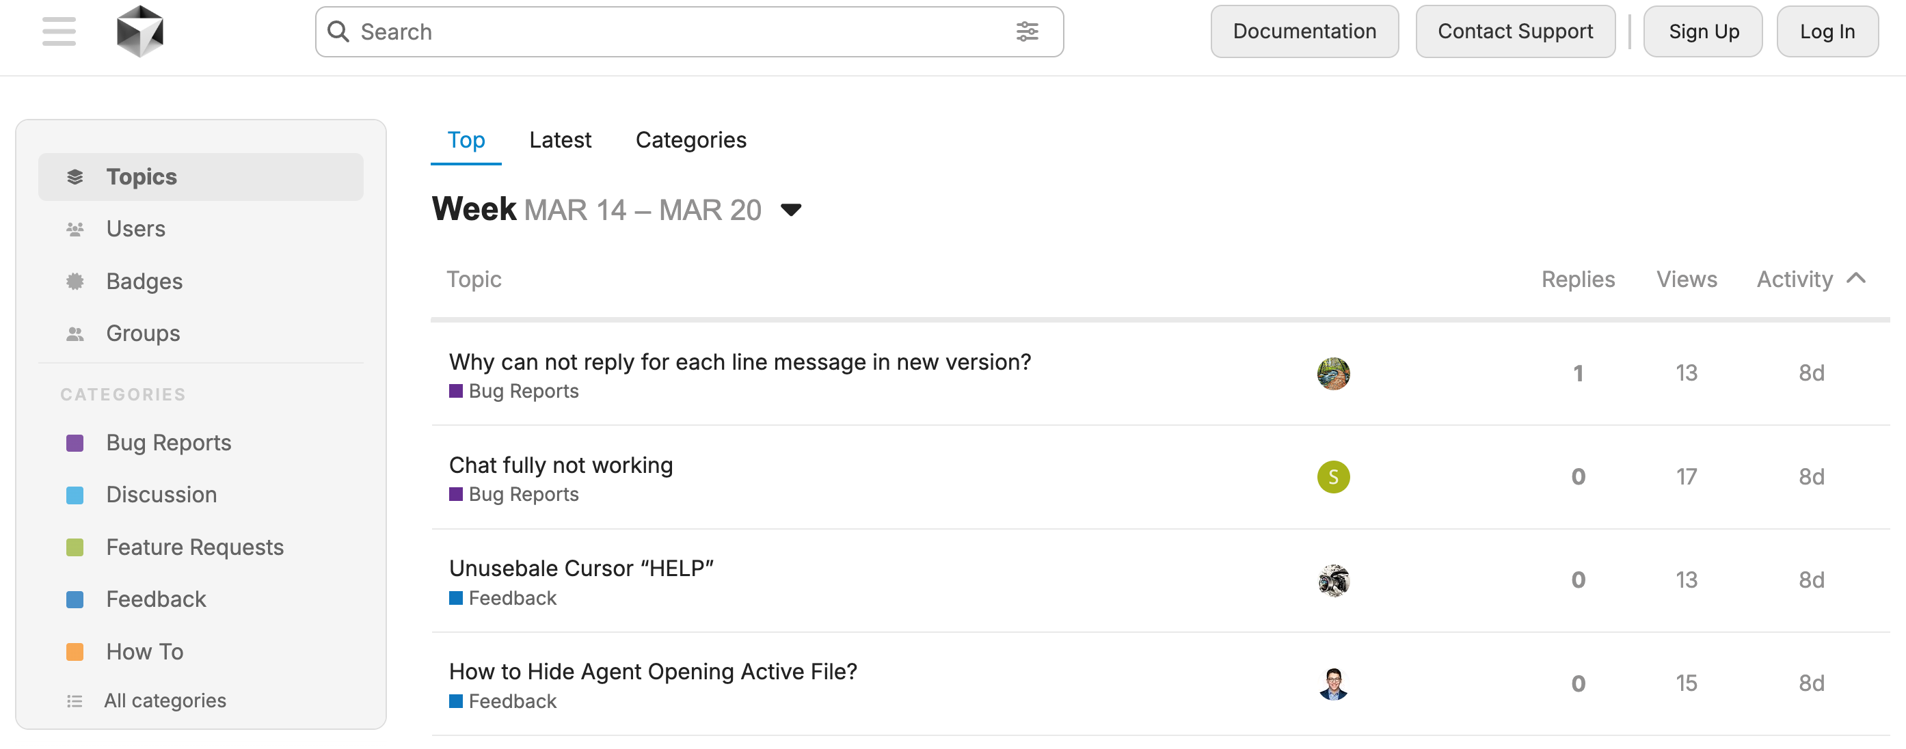Open Bug Reports category link in sidebar
The height and width of the screenshot is (749, 1906).
(169, 443)
